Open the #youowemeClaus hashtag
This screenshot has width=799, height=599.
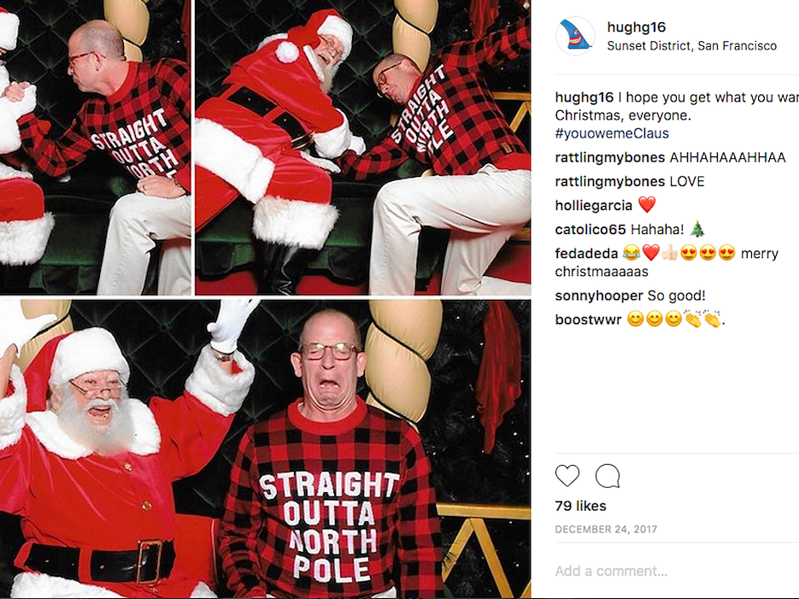612,133
